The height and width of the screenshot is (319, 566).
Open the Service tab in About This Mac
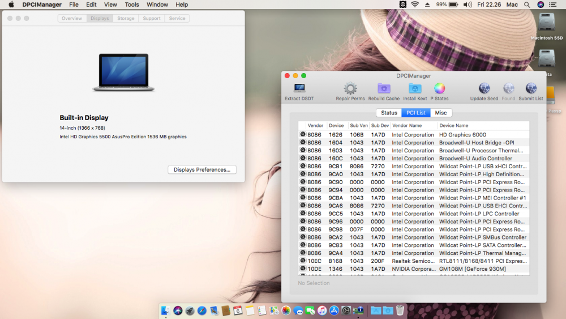coord(177,19)
